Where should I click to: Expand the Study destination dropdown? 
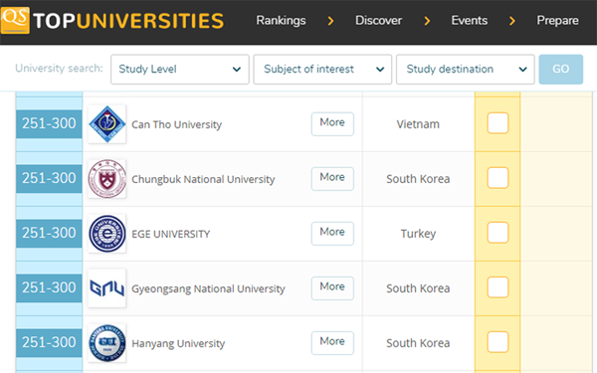[x=466, y=70]
